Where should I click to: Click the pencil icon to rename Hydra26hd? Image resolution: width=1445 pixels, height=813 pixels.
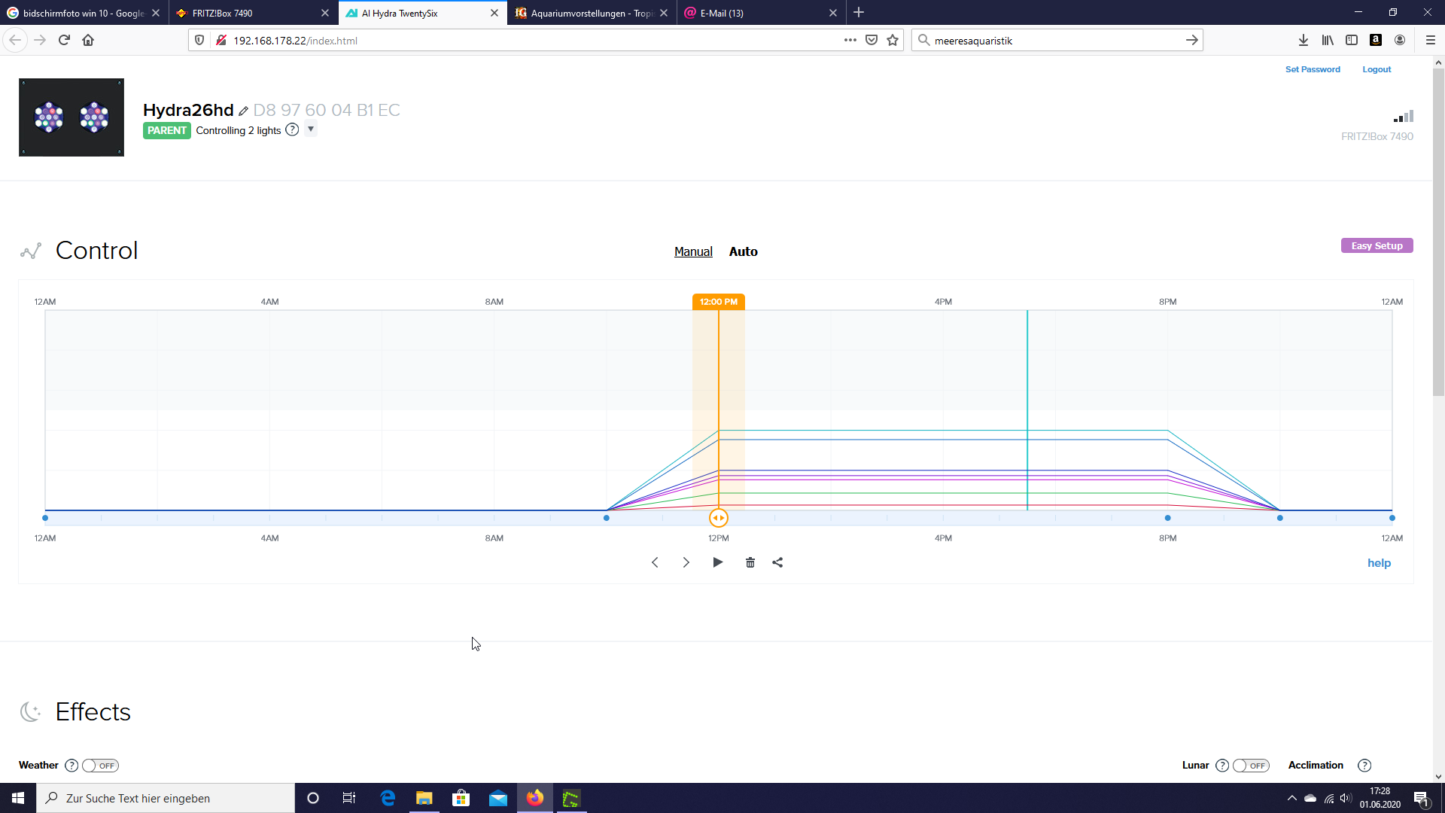coord(243,111)
